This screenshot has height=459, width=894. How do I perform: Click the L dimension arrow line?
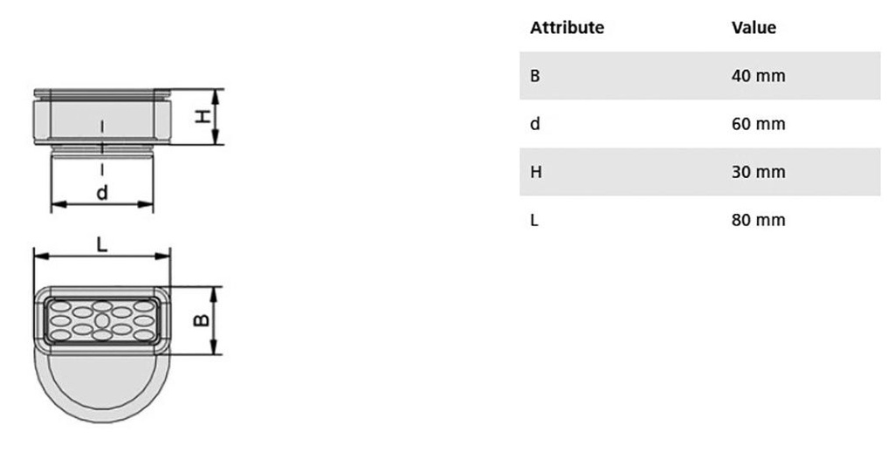[x=131, y=257]
